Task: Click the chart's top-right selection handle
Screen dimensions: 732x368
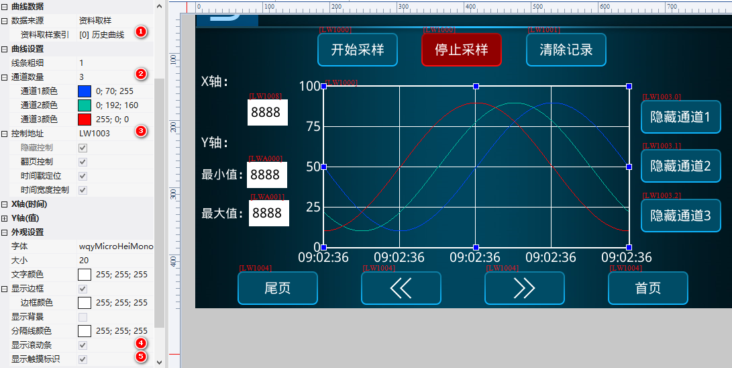Action: tap(629, 86)
